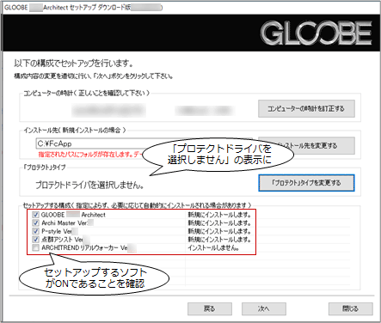
Task: Toggle the P-style checkbox
Action: [35, 231]
